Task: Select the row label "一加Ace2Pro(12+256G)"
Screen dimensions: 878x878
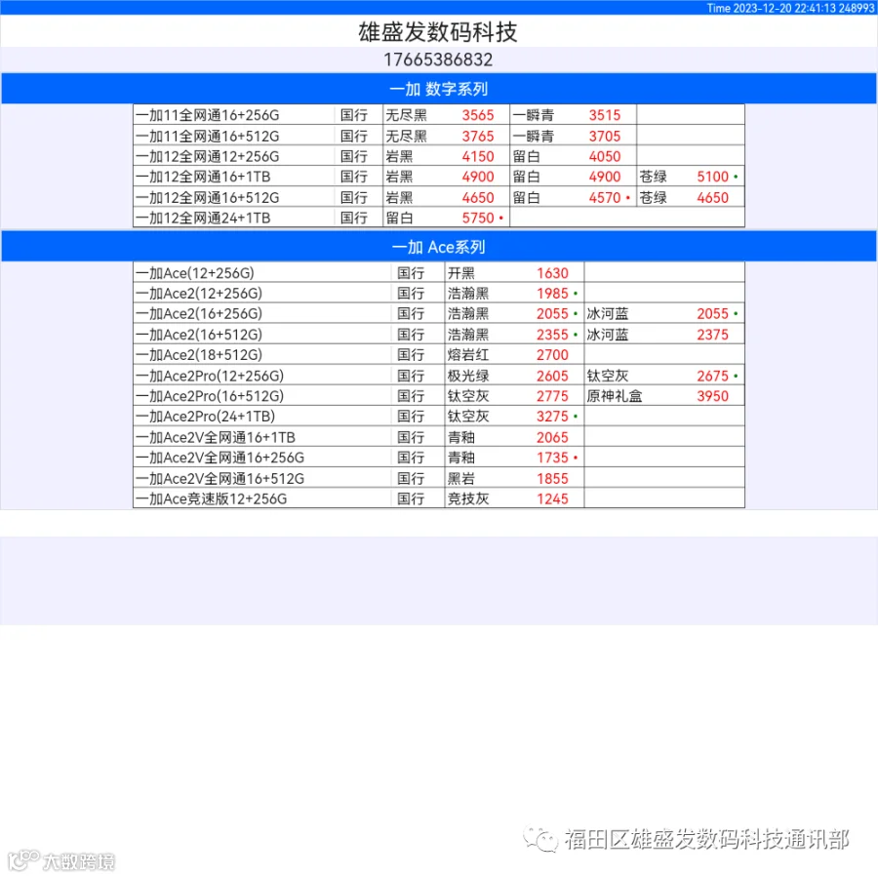Action: [x=210, y=376]
